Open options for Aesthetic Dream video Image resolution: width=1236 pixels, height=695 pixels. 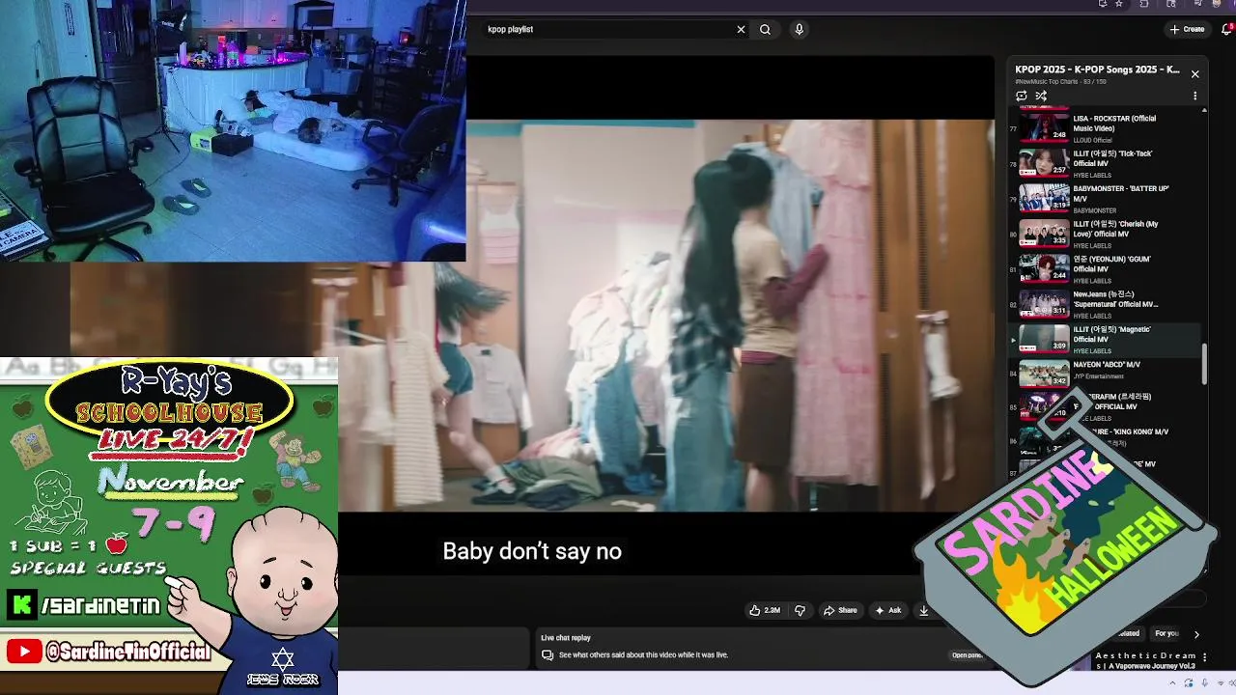(x=1204, y=657)
